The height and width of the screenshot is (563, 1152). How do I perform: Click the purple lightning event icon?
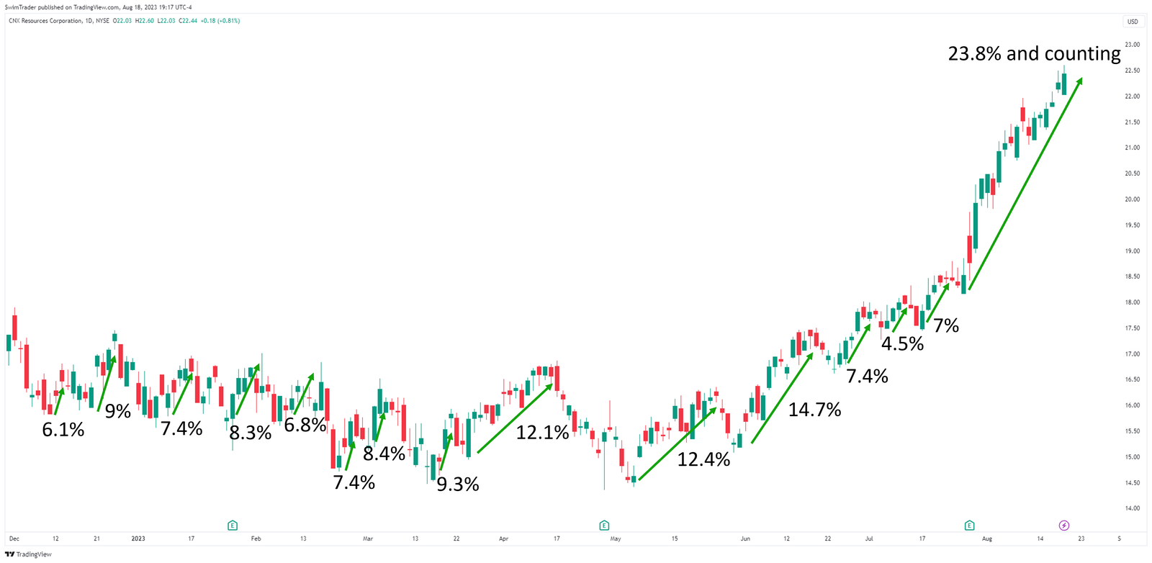(x=1064, y=526)
